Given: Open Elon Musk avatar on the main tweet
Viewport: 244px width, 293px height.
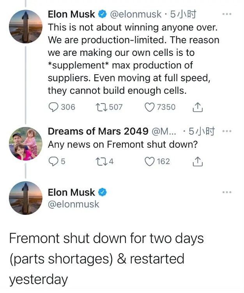Looking at the screenshot, I should click(x=26, y=198).
